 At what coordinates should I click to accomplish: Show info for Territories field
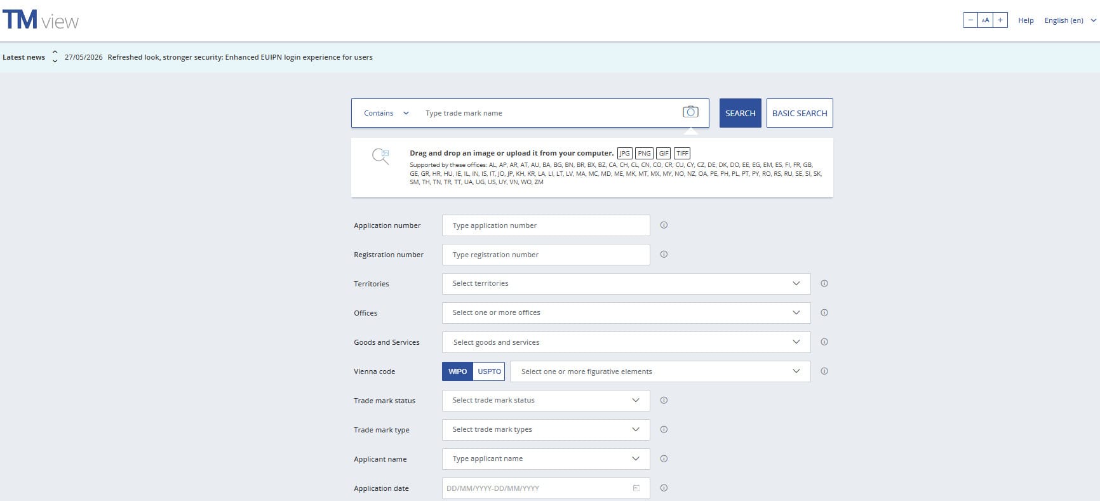coord(824,283)
